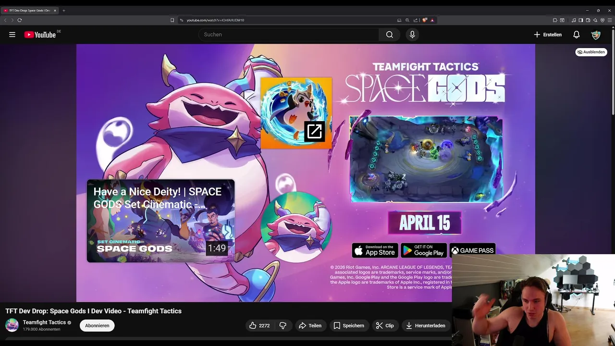Screen dimensions: 615x346
Task: Hide the end screen with Ausblenden
Action: click(x=591, y=52)
